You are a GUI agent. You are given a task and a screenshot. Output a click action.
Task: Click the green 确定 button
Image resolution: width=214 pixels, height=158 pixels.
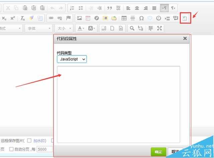tap(158, 152)
